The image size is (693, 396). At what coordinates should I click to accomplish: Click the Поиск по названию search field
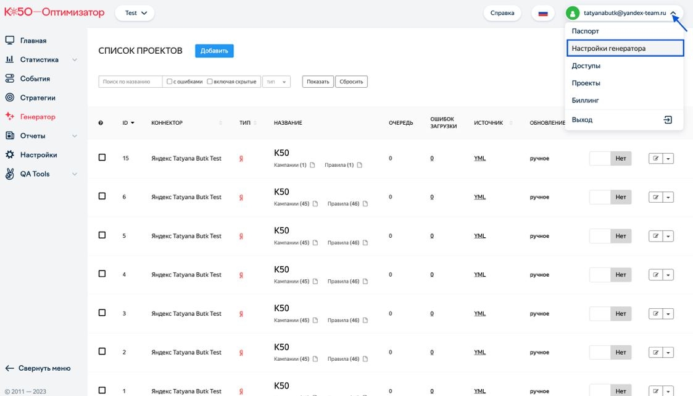tap(130, 82)
